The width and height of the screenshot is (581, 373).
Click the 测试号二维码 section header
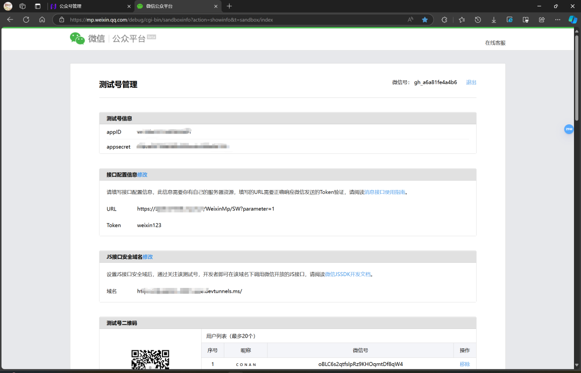287,323
